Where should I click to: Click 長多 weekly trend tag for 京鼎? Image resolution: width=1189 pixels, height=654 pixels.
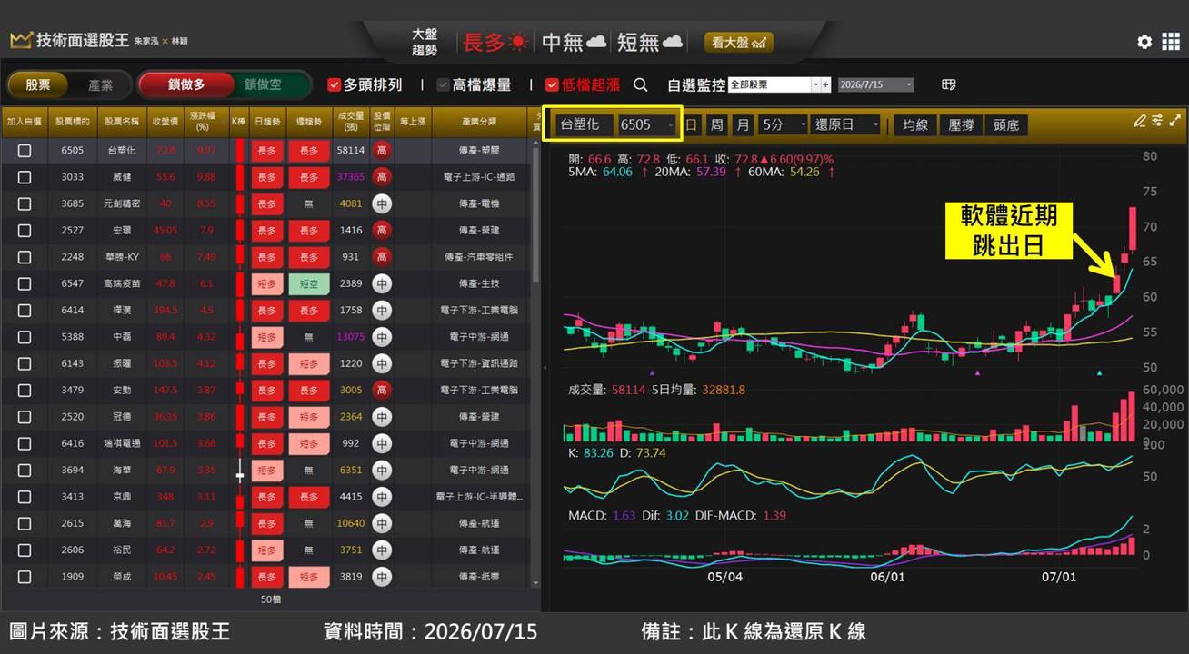point(309,497)
